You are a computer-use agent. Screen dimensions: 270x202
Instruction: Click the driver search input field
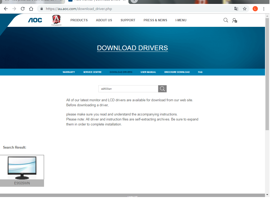coord(128,89)
